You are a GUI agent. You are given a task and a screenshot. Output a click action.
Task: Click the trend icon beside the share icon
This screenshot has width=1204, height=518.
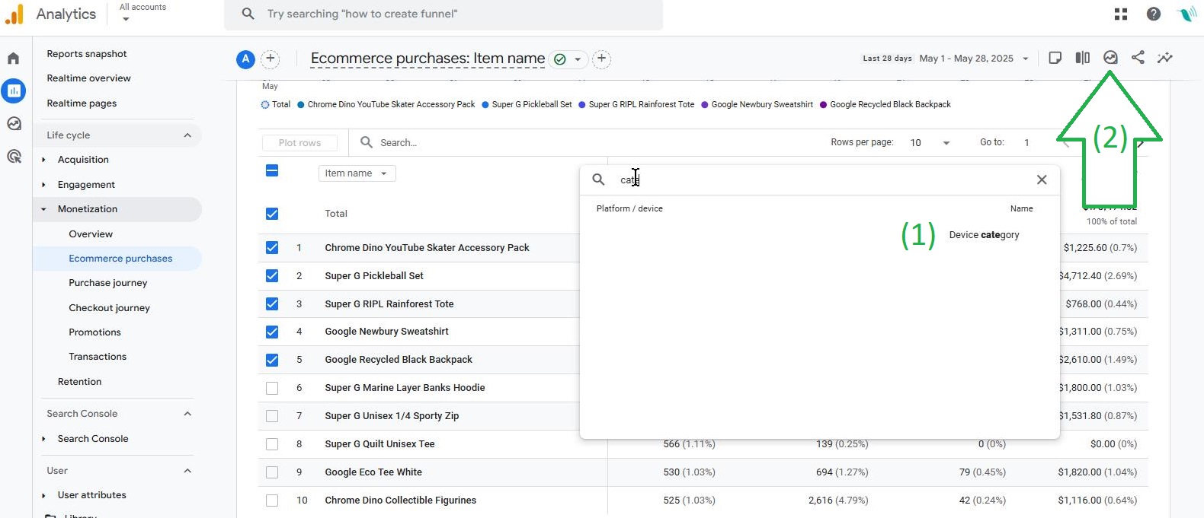[1110, 58]
